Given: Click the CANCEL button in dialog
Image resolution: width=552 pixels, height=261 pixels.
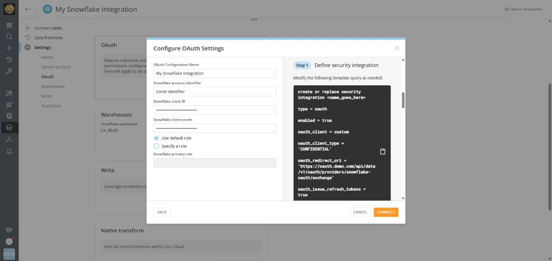Looking at the screenshot, I should click(360, 212).
